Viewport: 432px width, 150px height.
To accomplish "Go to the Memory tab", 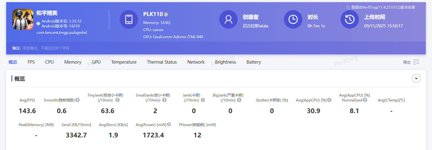I will (73, 62).
